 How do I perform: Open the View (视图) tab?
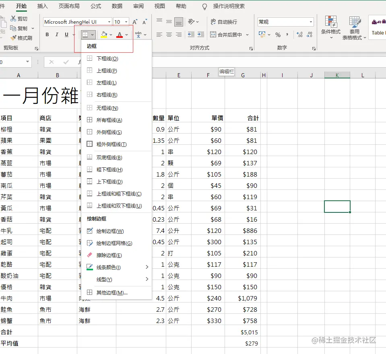[x=159, y=6]
